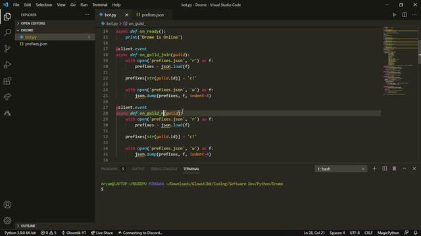The width and height of the screenshot is (421, 236).
Task: Select Python 3.9.0 64-bit interpreter
Action: point(20,233)
